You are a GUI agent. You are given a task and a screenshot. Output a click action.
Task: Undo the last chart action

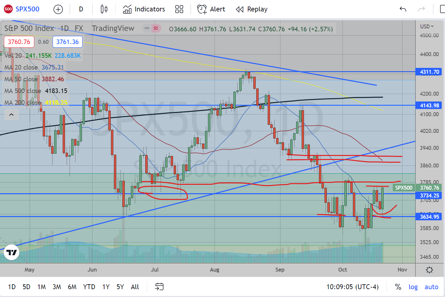403,9
